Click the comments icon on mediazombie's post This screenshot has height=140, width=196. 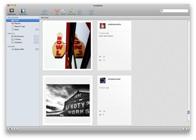[x=100, y=60]
